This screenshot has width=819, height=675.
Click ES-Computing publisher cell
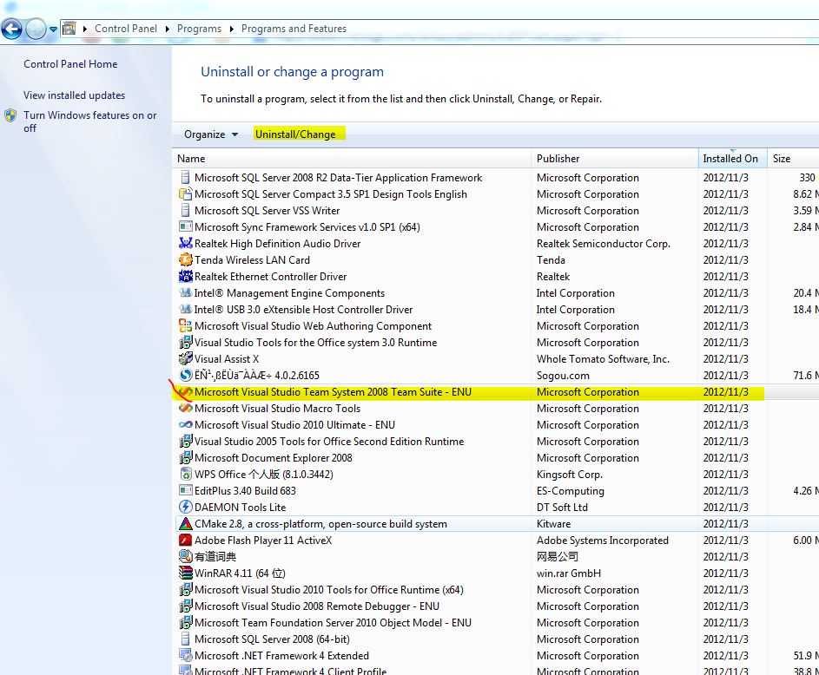point(571,491)
